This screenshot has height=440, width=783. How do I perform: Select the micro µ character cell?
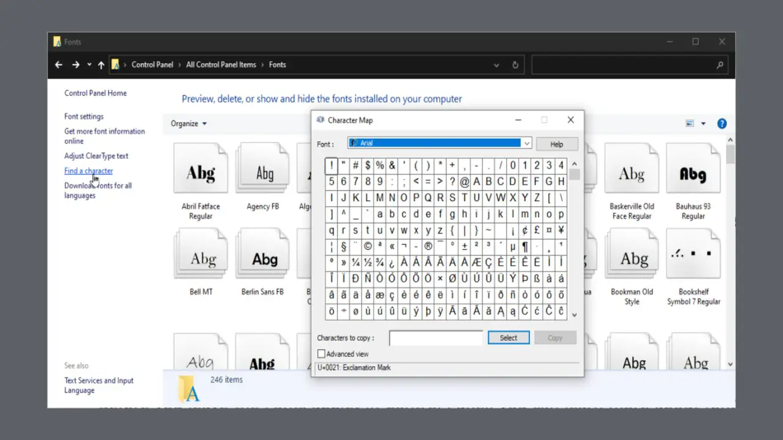[x=513, y=246]
